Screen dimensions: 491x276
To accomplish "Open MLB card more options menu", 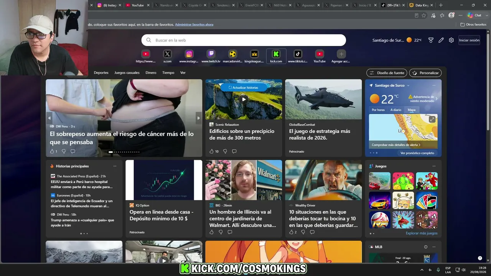I will pyautogui.click(x=434, y=247).
